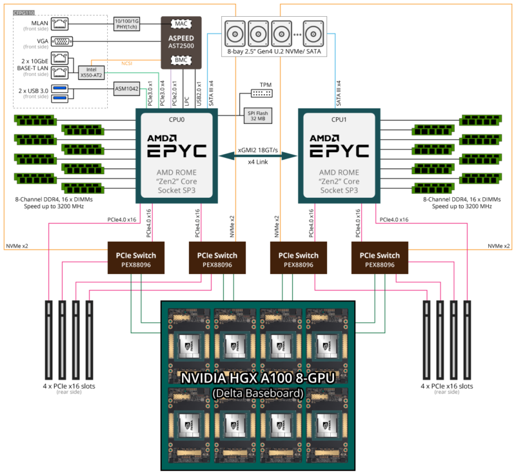Image resolution: width=516 pixels, height=475 pixels.
Task: Click the NVIDIA HGX A100 8-GPU baseboard
Action: [x=257, y=380]
